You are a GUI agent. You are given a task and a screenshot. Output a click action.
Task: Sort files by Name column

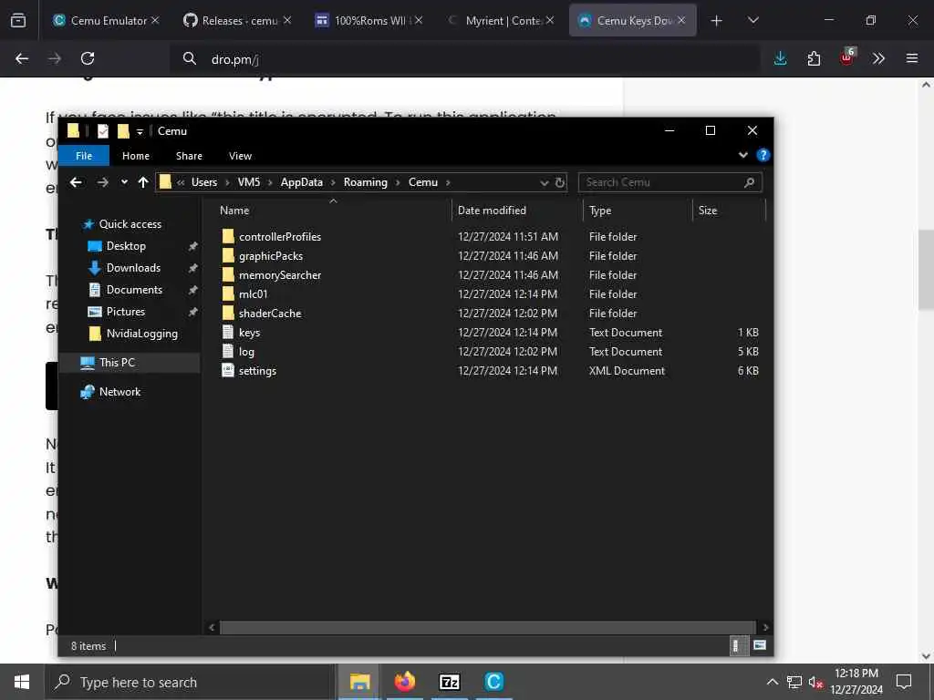pos(234,211)
